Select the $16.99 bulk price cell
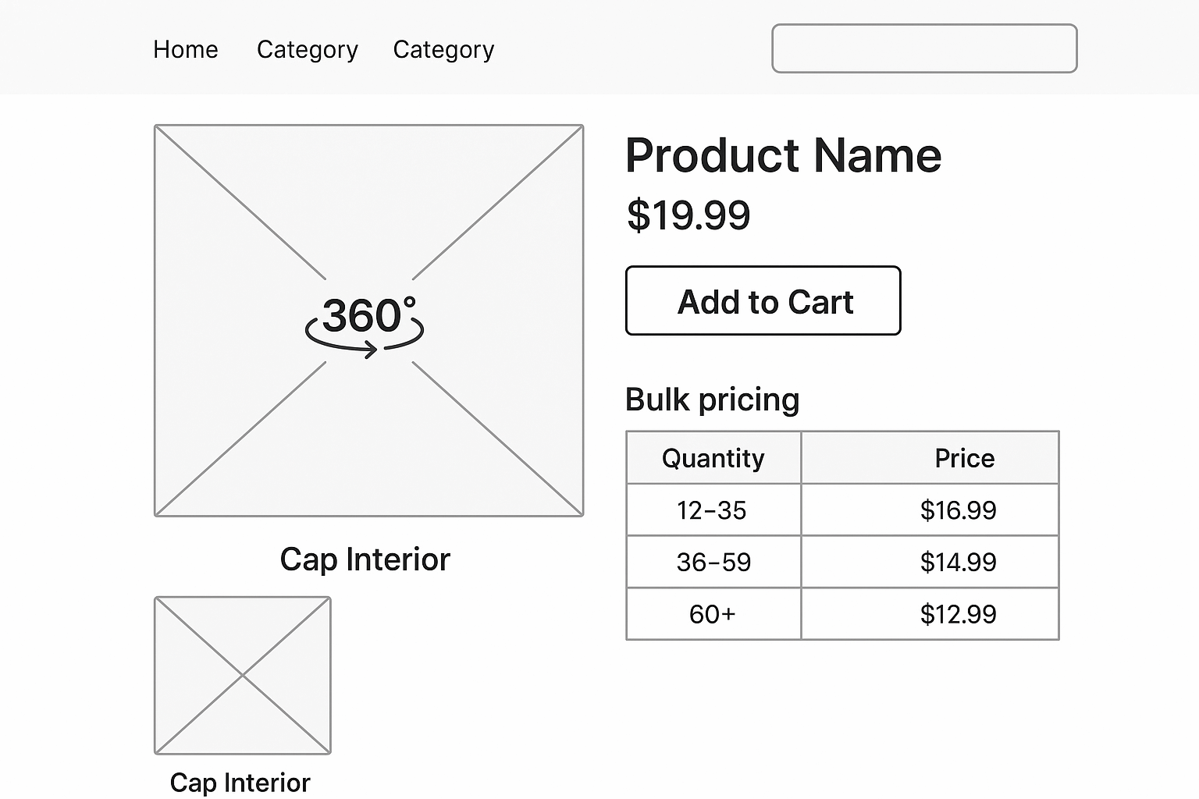 [958, 510]
